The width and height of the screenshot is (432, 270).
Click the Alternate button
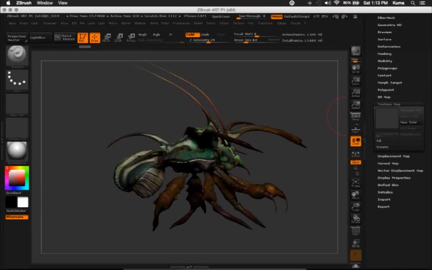(17, 217)
